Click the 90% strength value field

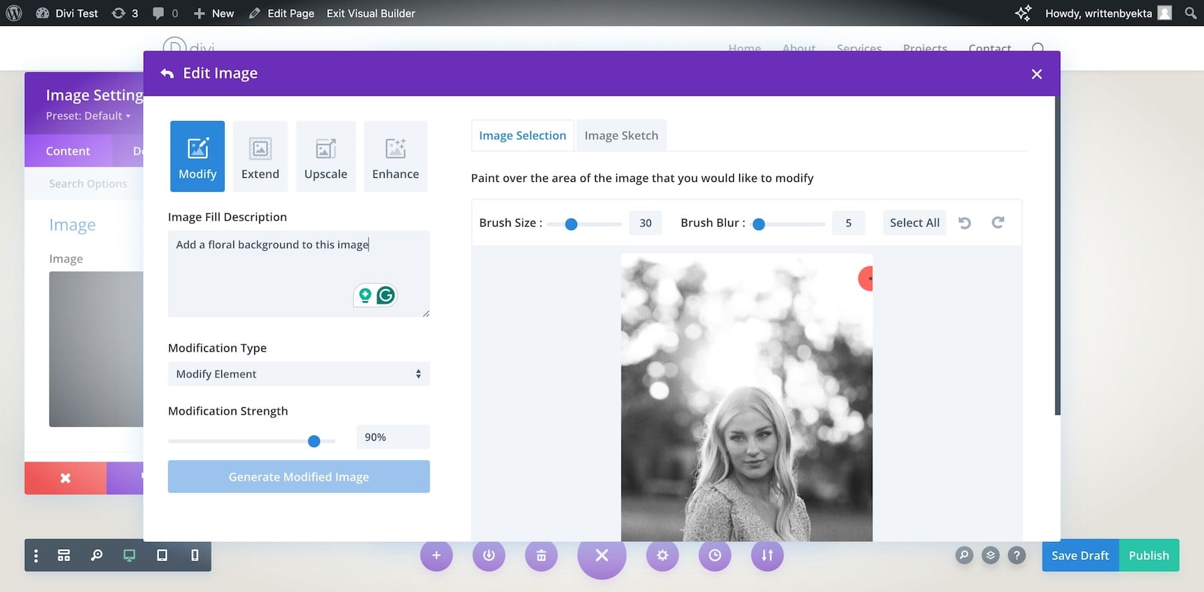tap(393, 437)
